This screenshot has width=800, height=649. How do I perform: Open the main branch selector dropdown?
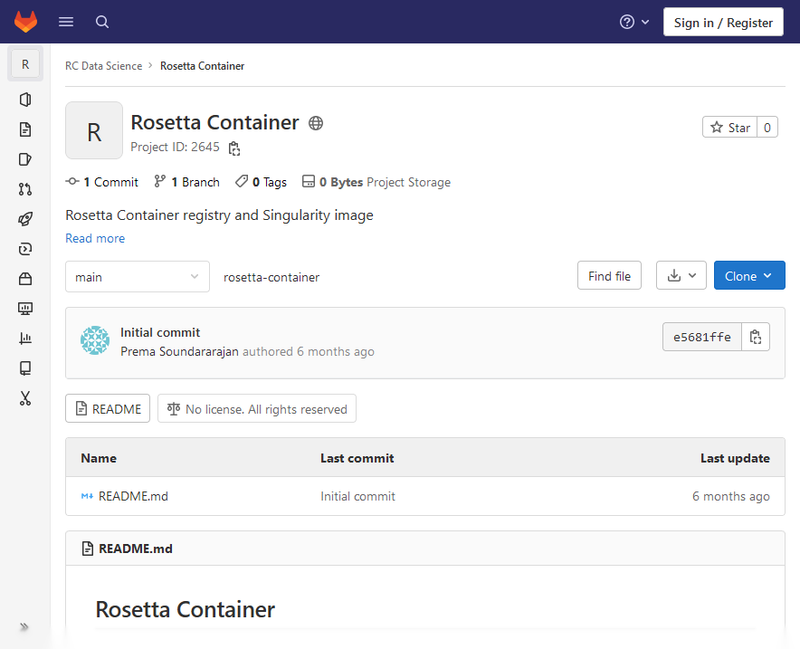[x=137, y=277]
